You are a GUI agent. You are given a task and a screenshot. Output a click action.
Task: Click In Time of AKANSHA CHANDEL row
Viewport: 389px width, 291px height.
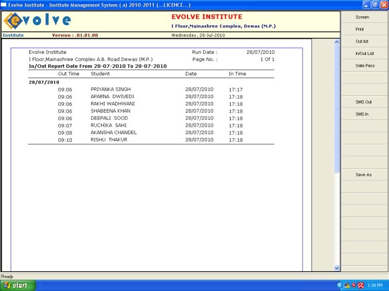pos(236,133)
